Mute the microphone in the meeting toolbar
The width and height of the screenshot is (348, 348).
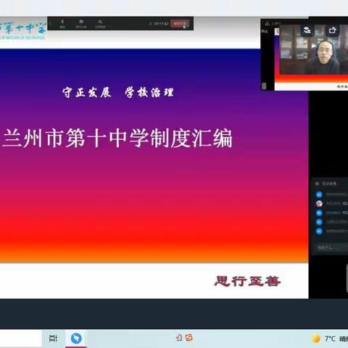point(62,24)
